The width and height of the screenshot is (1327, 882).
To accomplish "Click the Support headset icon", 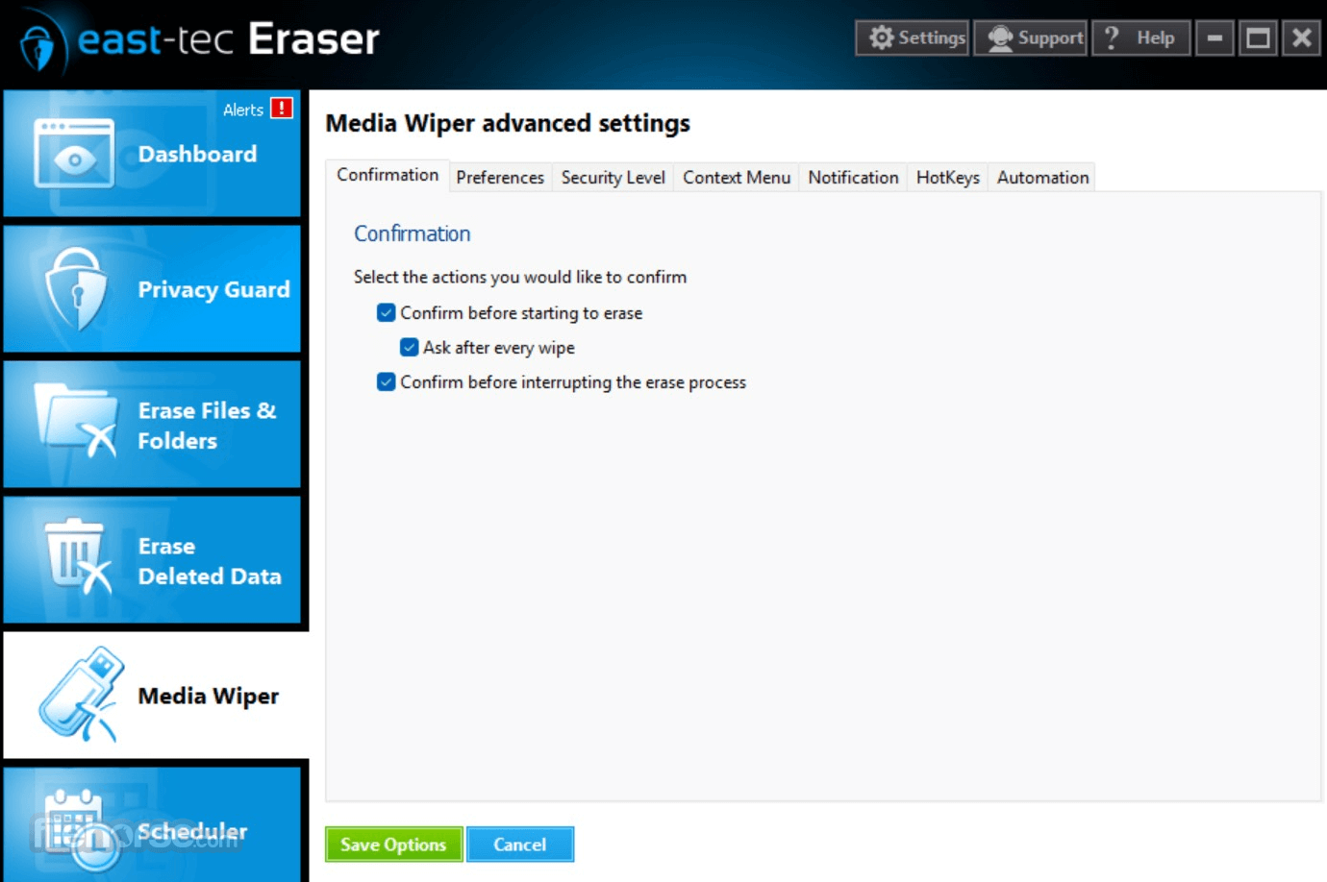I will 1000,37.
